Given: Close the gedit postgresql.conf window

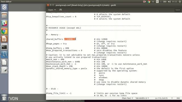Looking at the screenshot, I should (x=48, y=5).
